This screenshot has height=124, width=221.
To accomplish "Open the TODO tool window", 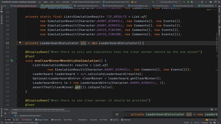I will coord(104,120).
